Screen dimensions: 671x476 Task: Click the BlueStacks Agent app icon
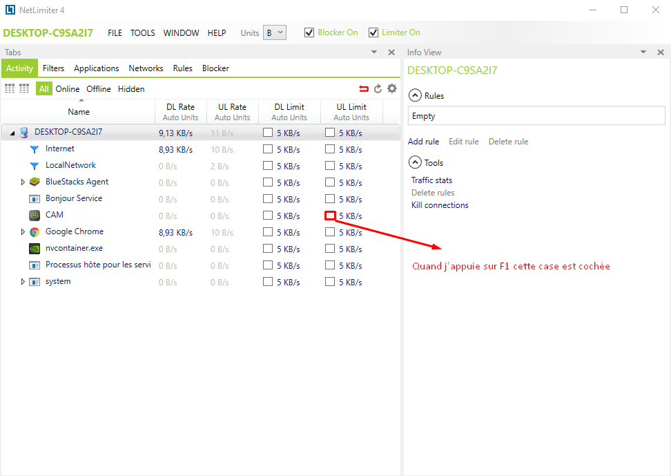(x=35, y=182)
